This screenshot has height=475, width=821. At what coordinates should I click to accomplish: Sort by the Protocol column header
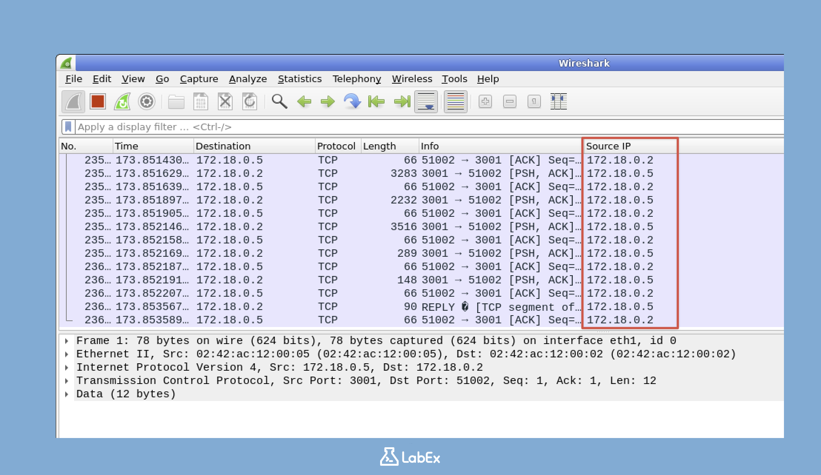click(338, 146)
